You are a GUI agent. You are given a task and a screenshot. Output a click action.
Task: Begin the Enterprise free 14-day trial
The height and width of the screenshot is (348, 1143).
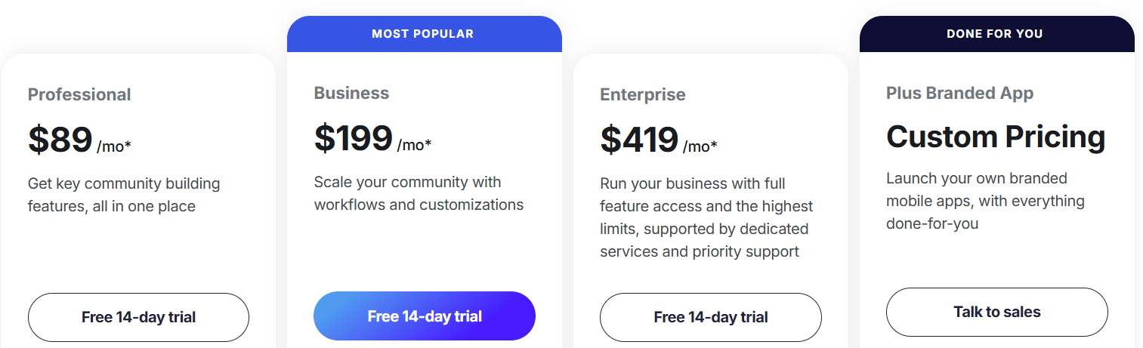coord(710,317)
